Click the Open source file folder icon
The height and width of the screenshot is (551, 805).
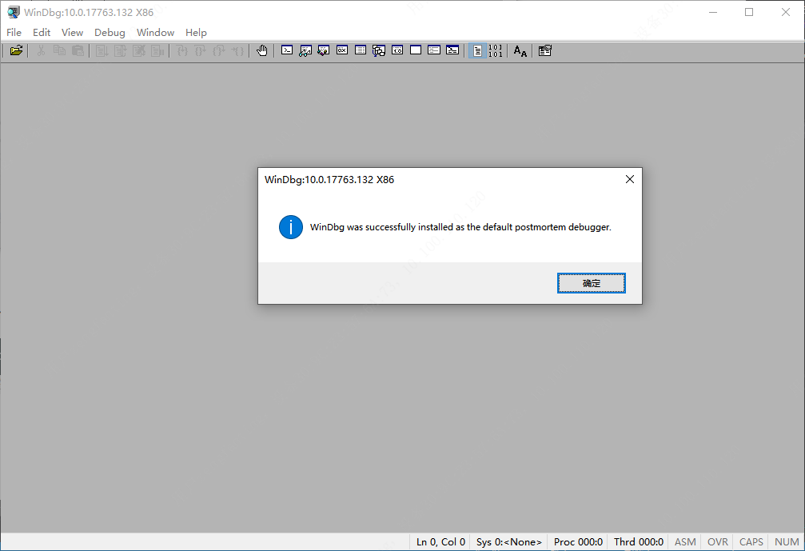17,50
